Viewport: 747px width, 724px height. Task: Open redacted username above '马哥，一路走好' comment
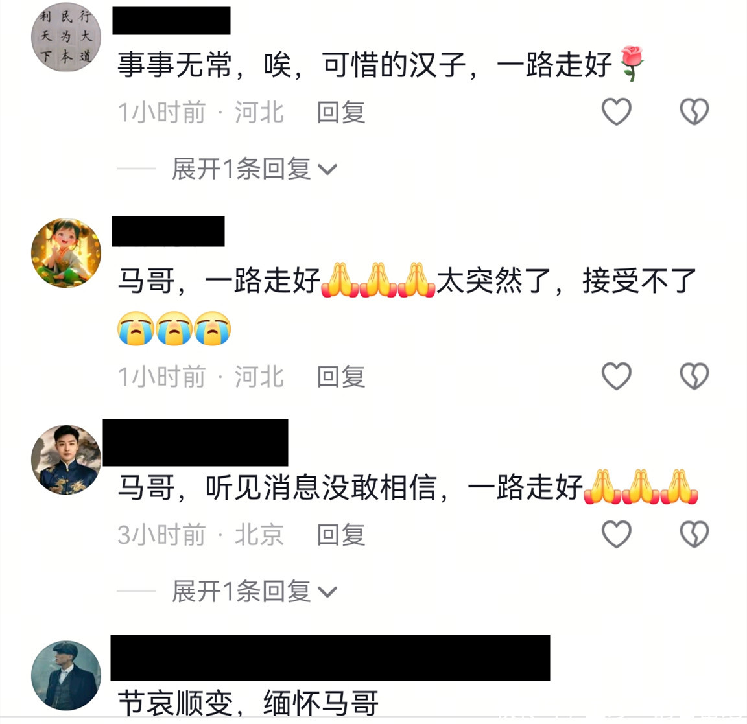point(168,231)
